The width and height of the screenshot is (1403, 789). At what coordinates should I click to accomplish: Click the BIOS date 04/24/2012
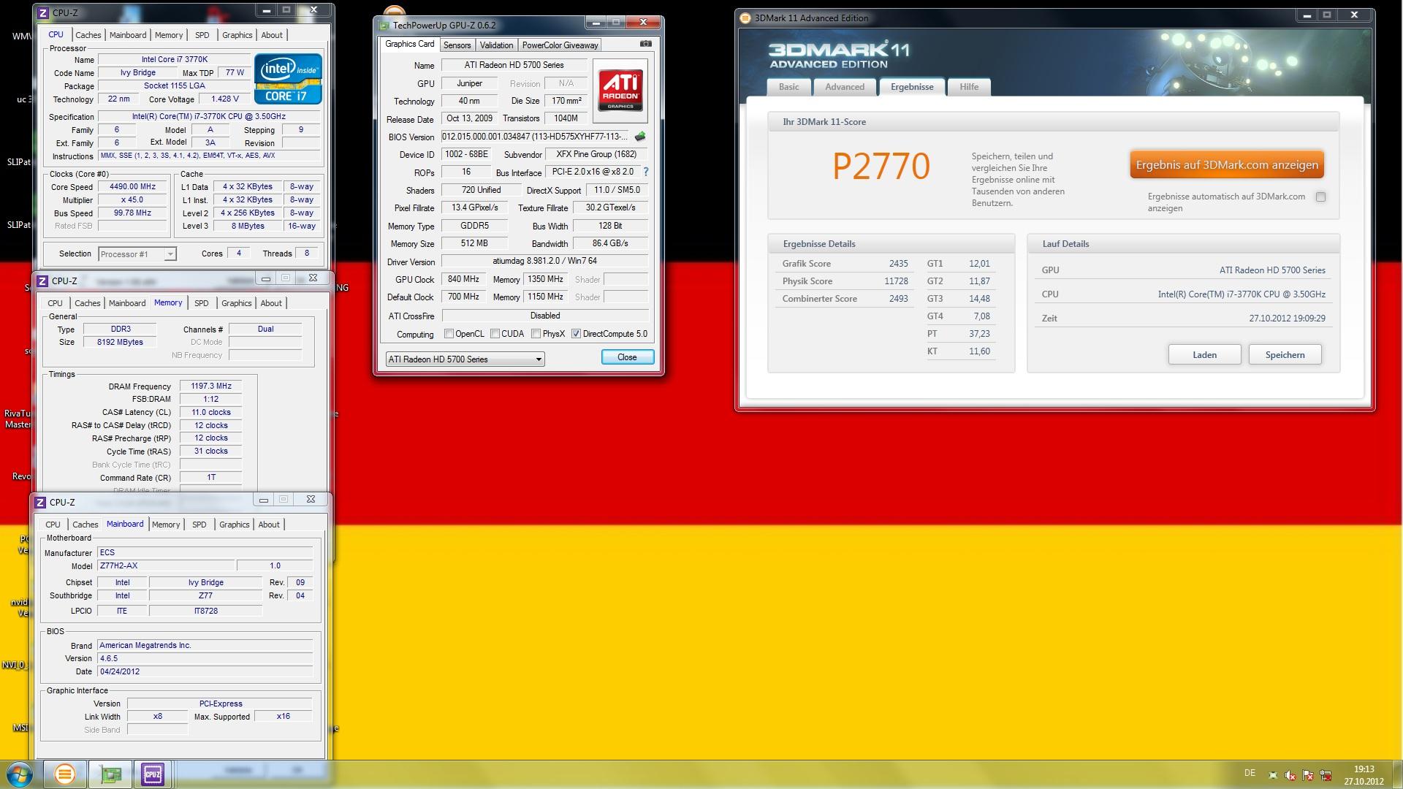pos(205,671)
